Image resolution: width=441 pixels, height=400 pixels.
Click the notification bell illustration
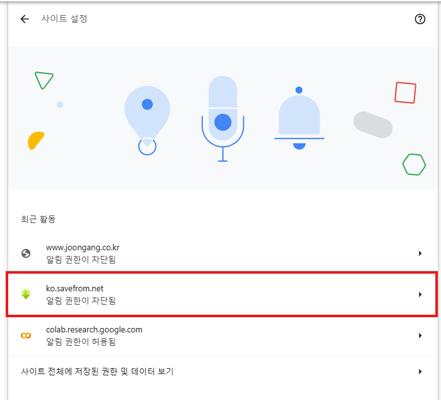pos(299,118)
